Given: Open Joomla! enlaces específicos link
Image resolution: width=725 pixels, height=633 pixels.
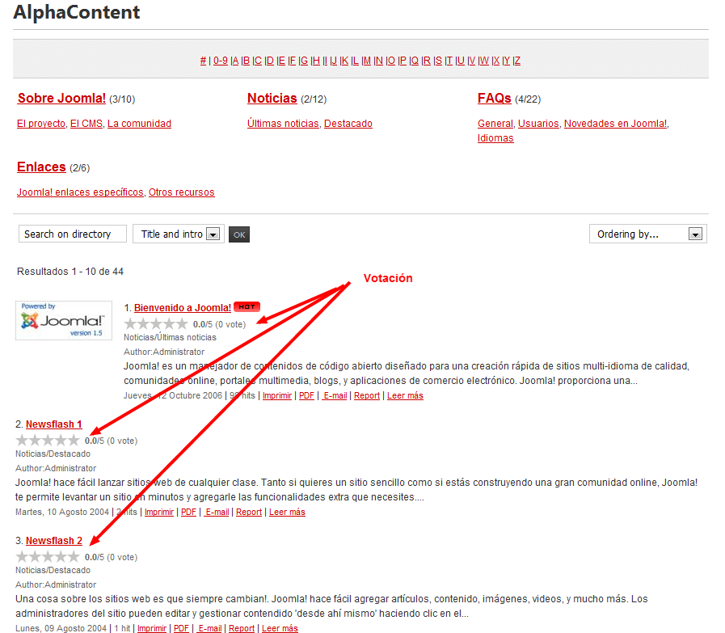Looking at the screenshot, I should coord(80,192).
